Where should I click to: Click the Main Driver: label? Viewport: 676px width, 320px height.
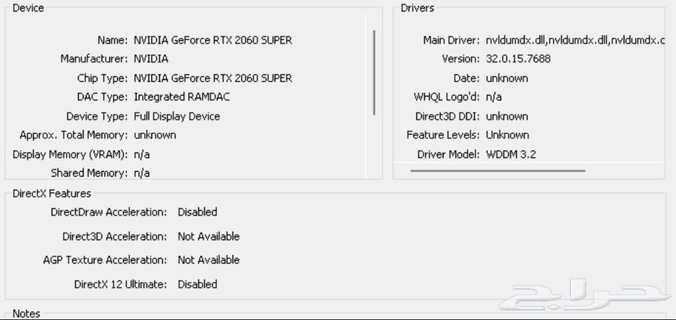(x=451, y=40)
